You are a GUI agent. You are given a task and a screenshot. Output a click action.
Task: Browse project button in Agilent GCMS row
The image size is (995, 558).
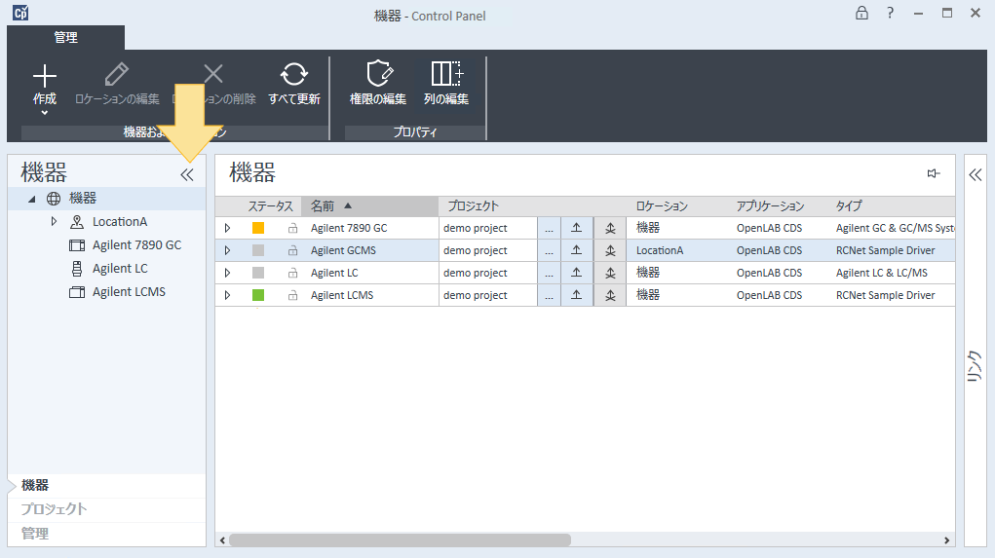coord(549,250)
